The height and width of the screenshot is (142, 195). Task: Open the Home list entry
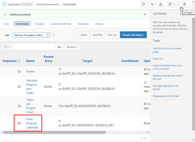pos(30,71)
